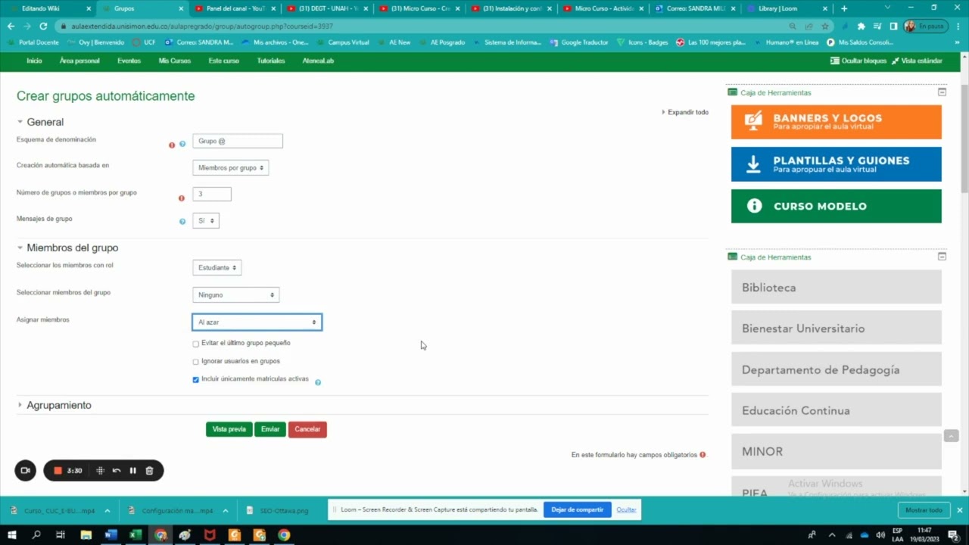The height and width of the screenshot is (545, 969).
Task: Open the Seleccionar los miembros con rol dropdown
Action: click(x=217, y=268)
